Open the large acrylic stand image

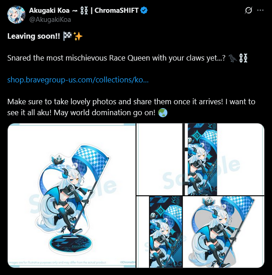coord(71,195)
